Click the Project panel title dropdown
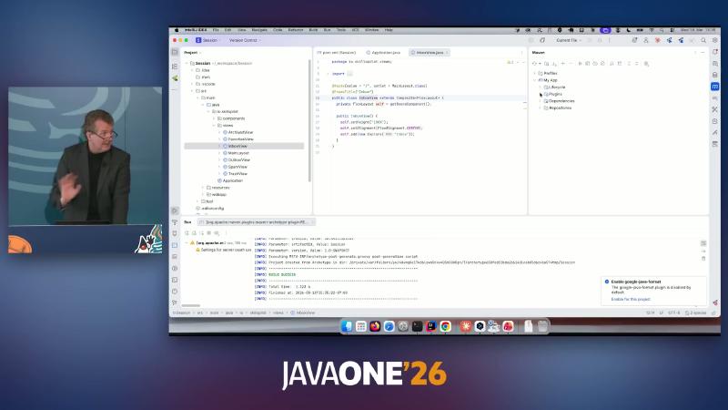This screenshot has width=728, height=410. (192, 53)
